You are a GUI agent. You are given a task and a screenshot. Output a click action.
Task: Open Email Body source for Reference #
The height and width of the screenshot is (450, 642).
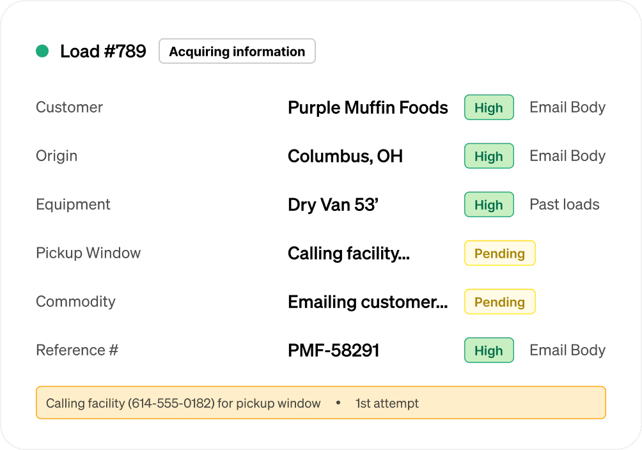(x=567, y=350)
